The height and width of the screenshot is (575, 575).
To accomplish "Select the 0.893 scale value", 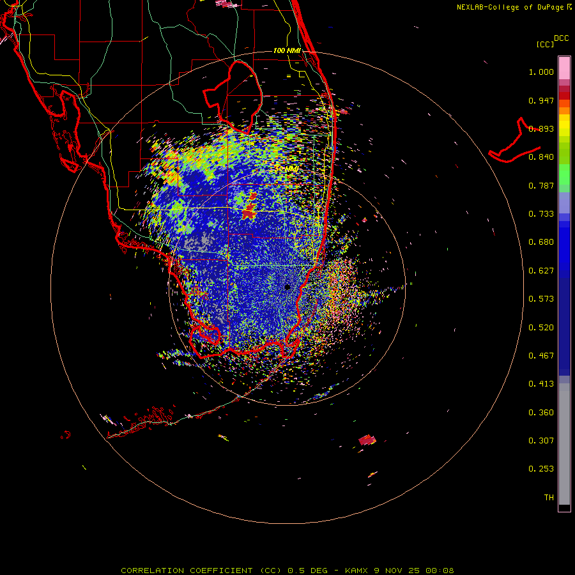I will pos(541,128).
